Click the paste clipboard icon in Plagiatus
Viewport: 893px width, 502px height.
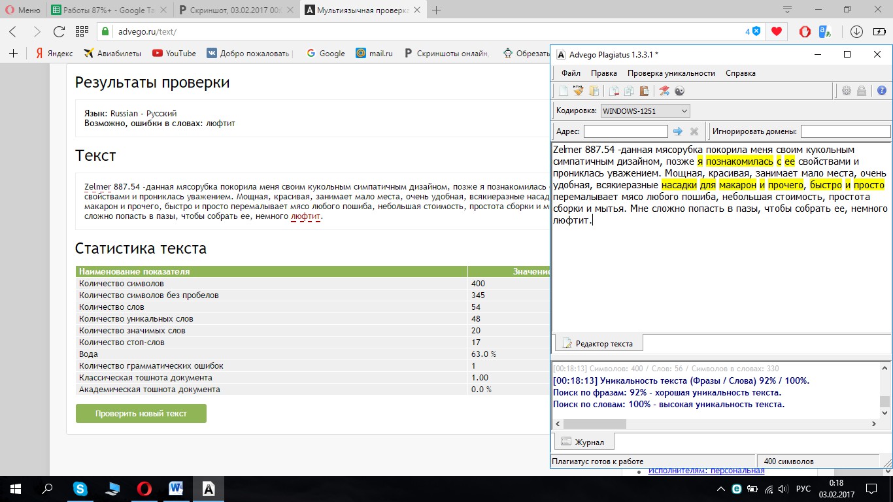[644, 91]
